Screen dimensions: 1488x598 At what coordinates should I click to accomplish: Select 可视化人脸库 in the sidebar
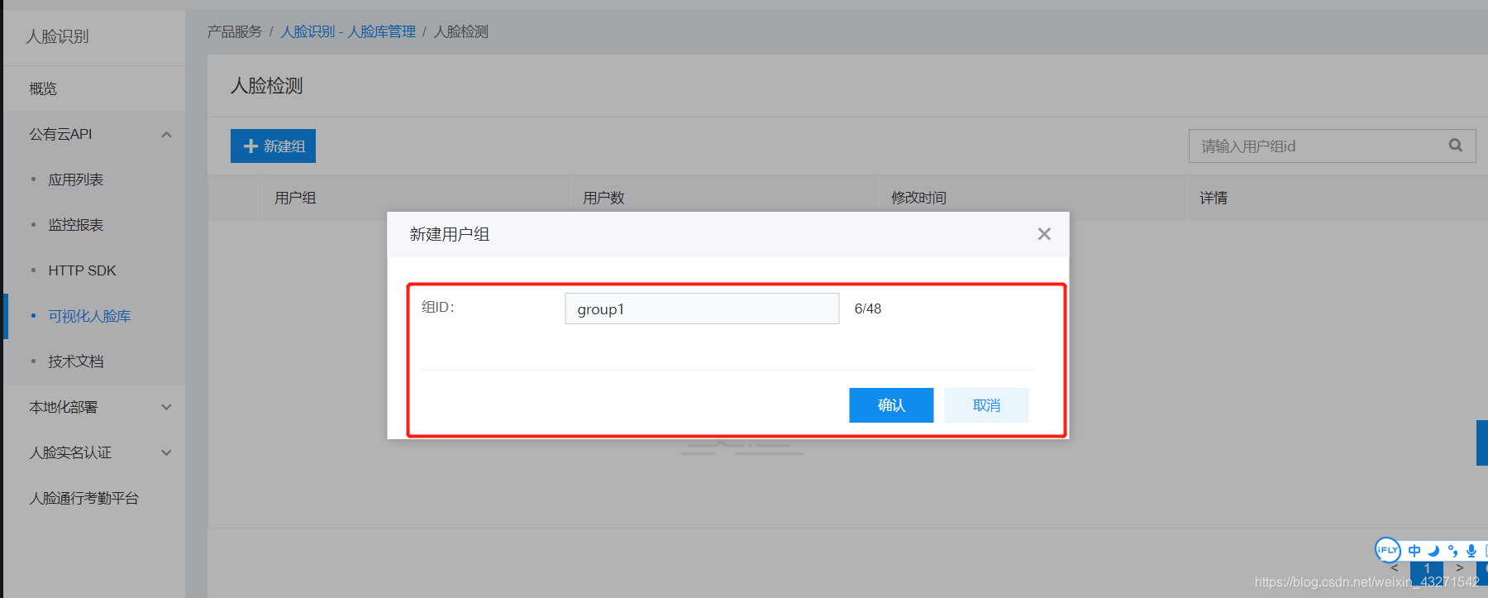coord(89,316)
